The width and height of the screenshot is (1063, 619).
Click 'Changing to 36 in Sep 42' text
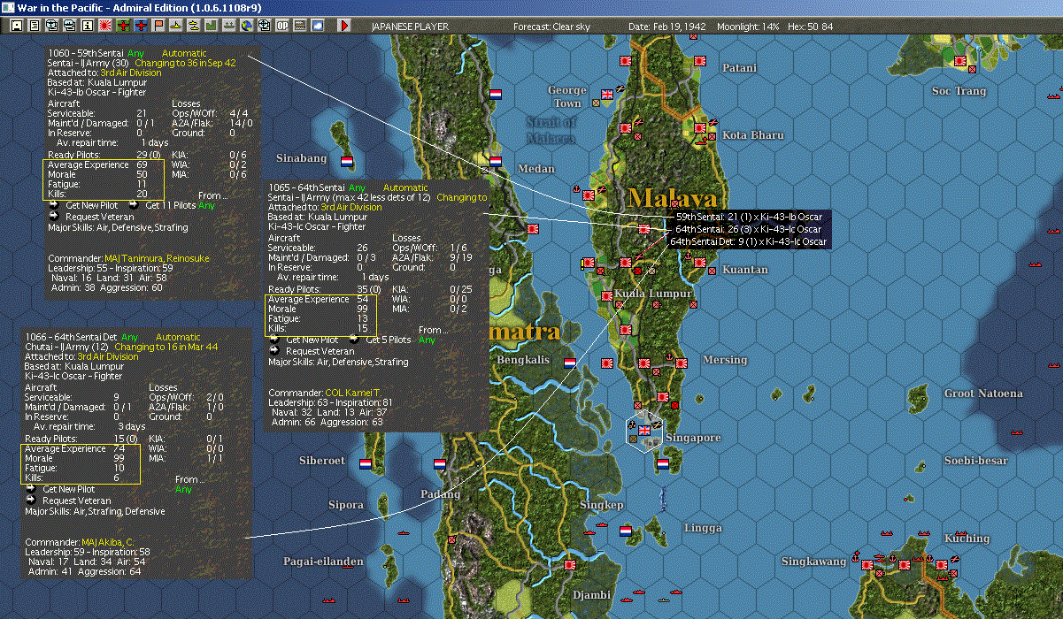[184, 63]
